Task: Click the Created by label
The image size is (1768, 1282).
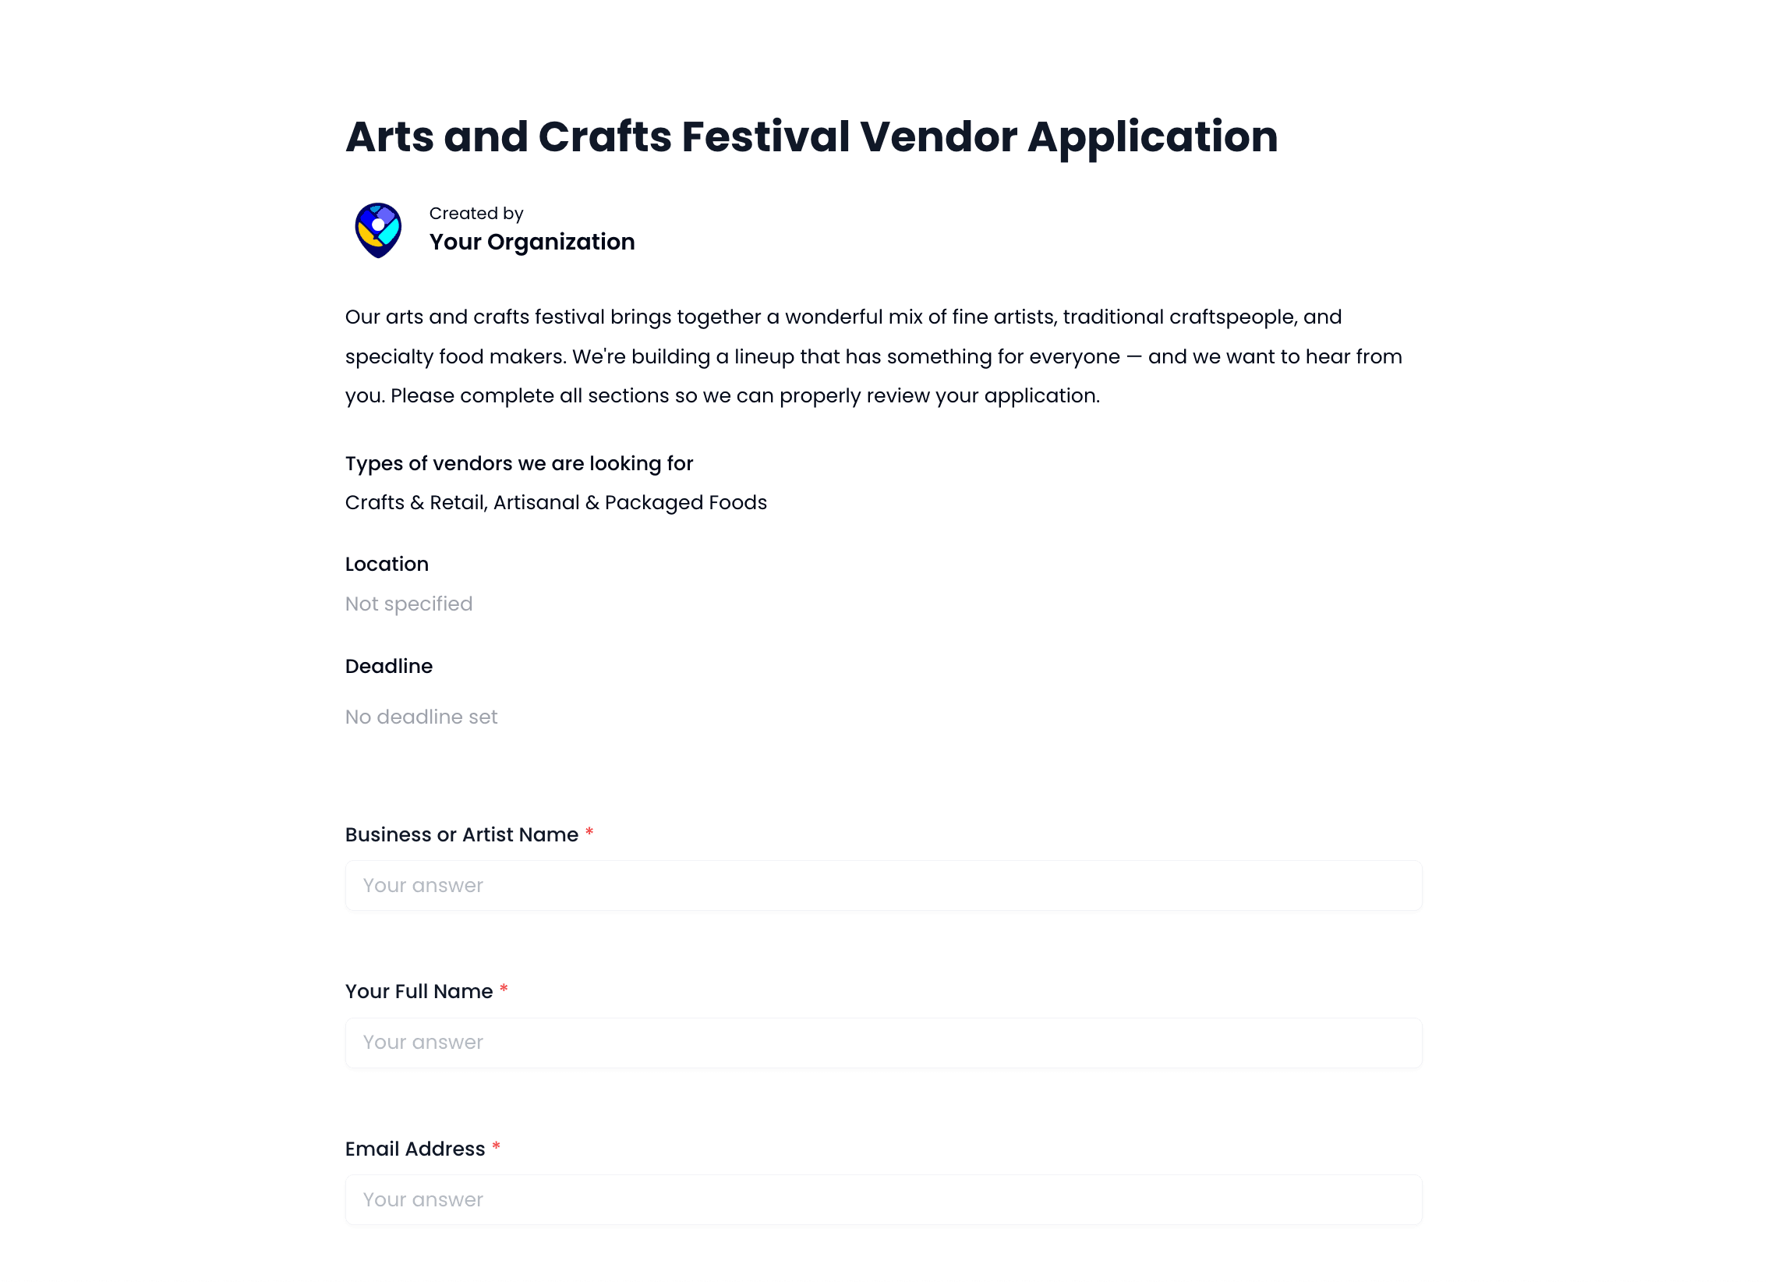Action: [x=476, y=213]
